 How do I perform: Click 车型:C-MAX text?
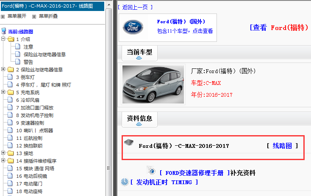click(206, 83)
